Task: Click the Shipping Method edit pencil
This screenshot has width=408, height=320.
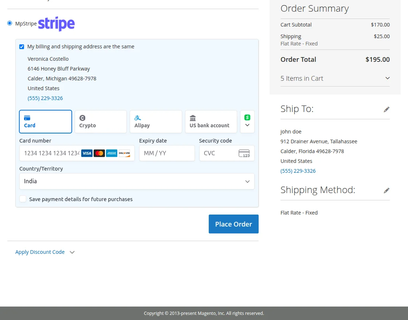Action: click(x=387, y=191)
